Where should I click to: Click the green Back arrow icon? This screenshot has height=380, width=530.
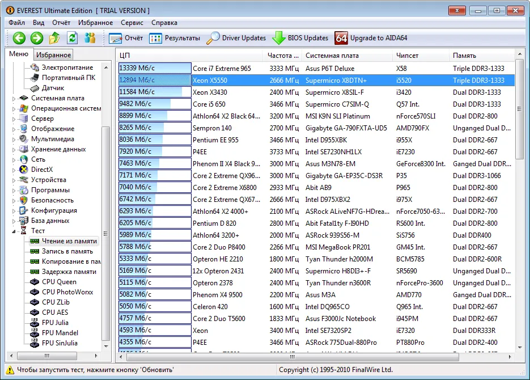(19, 38)
